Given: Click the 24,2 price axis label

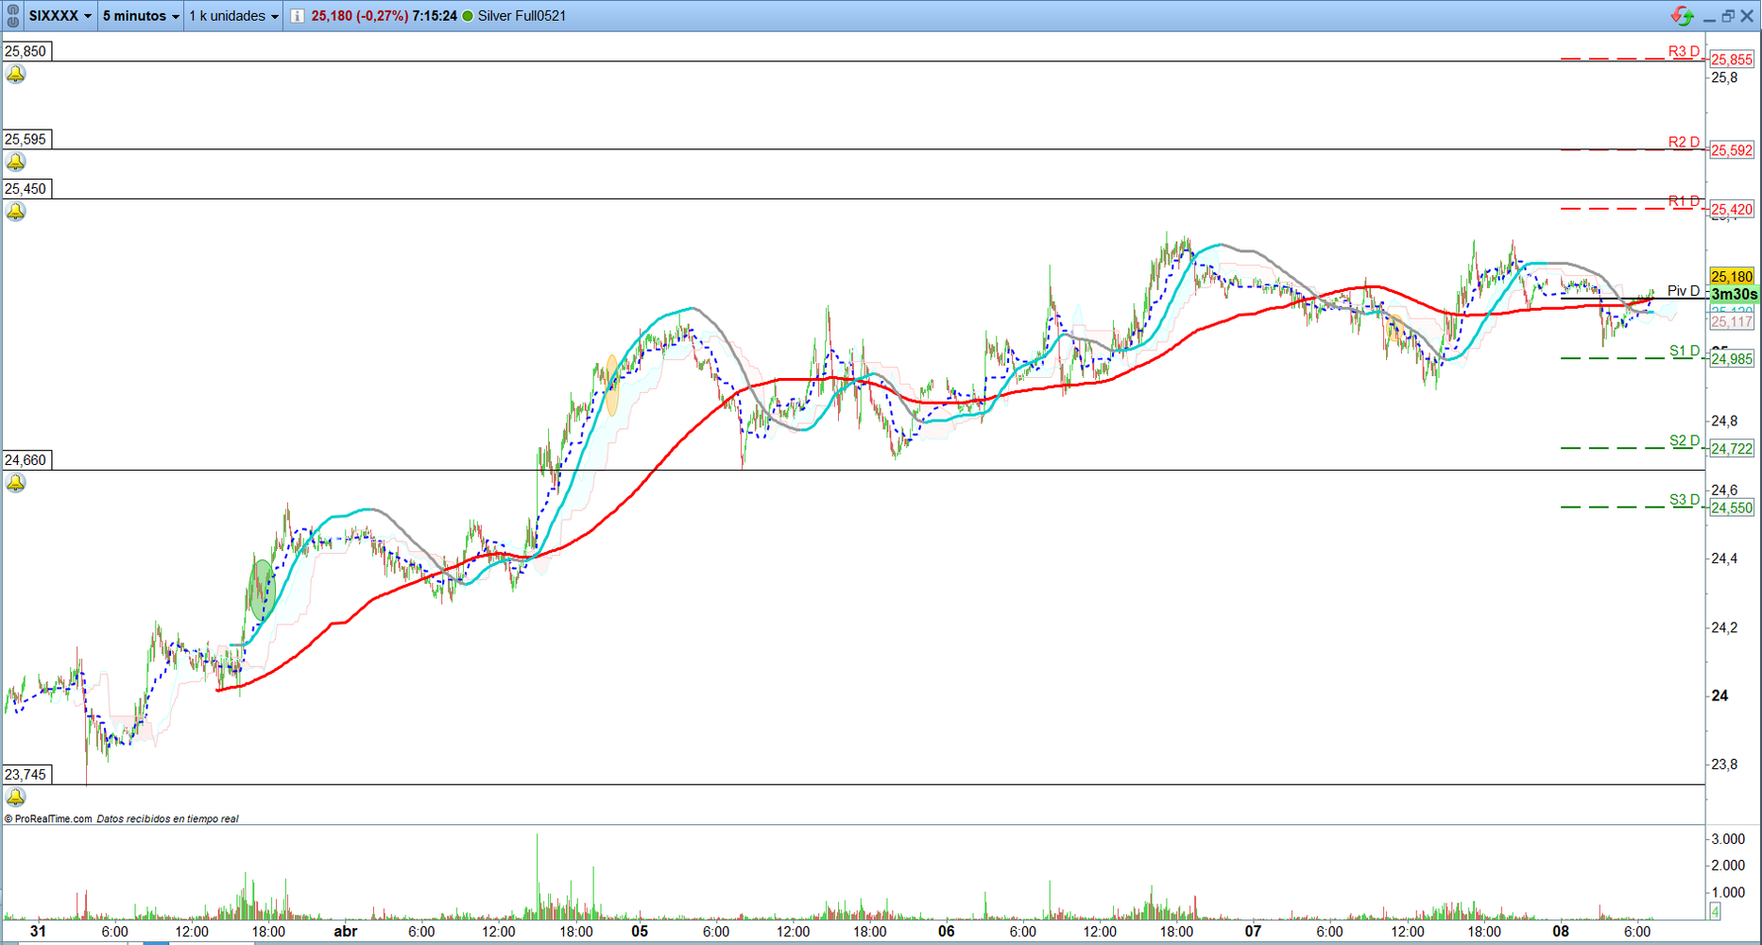Looking at the screenshot, I should tap(1724, 627).
